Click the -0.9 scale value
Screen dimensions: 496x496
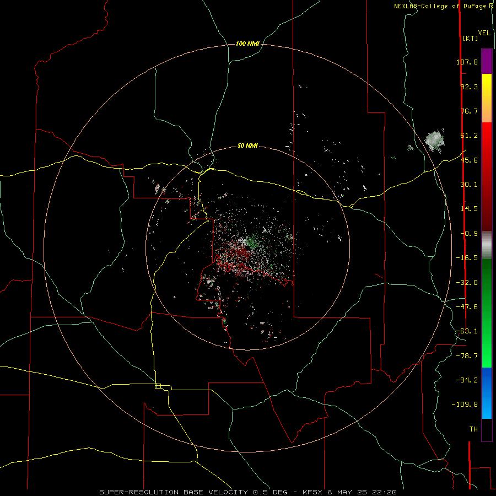[469, 234]
